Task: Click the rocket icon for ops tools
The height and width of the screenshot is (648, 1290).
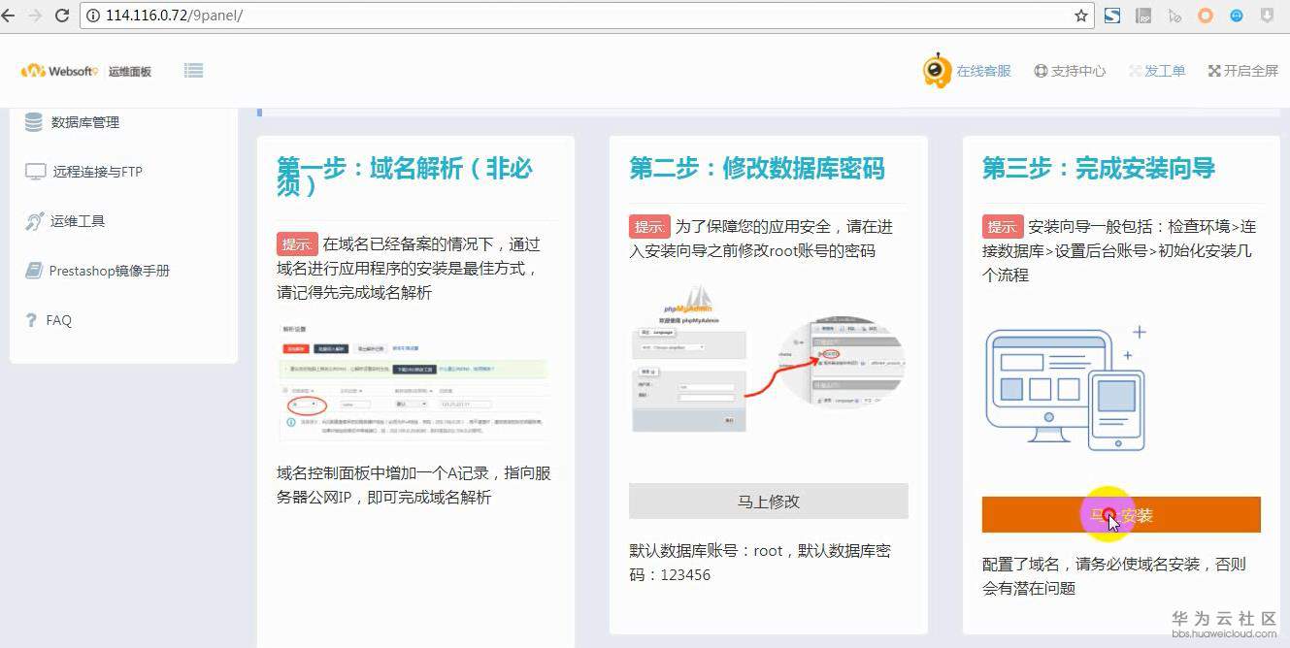Action: tap(34, 221)
